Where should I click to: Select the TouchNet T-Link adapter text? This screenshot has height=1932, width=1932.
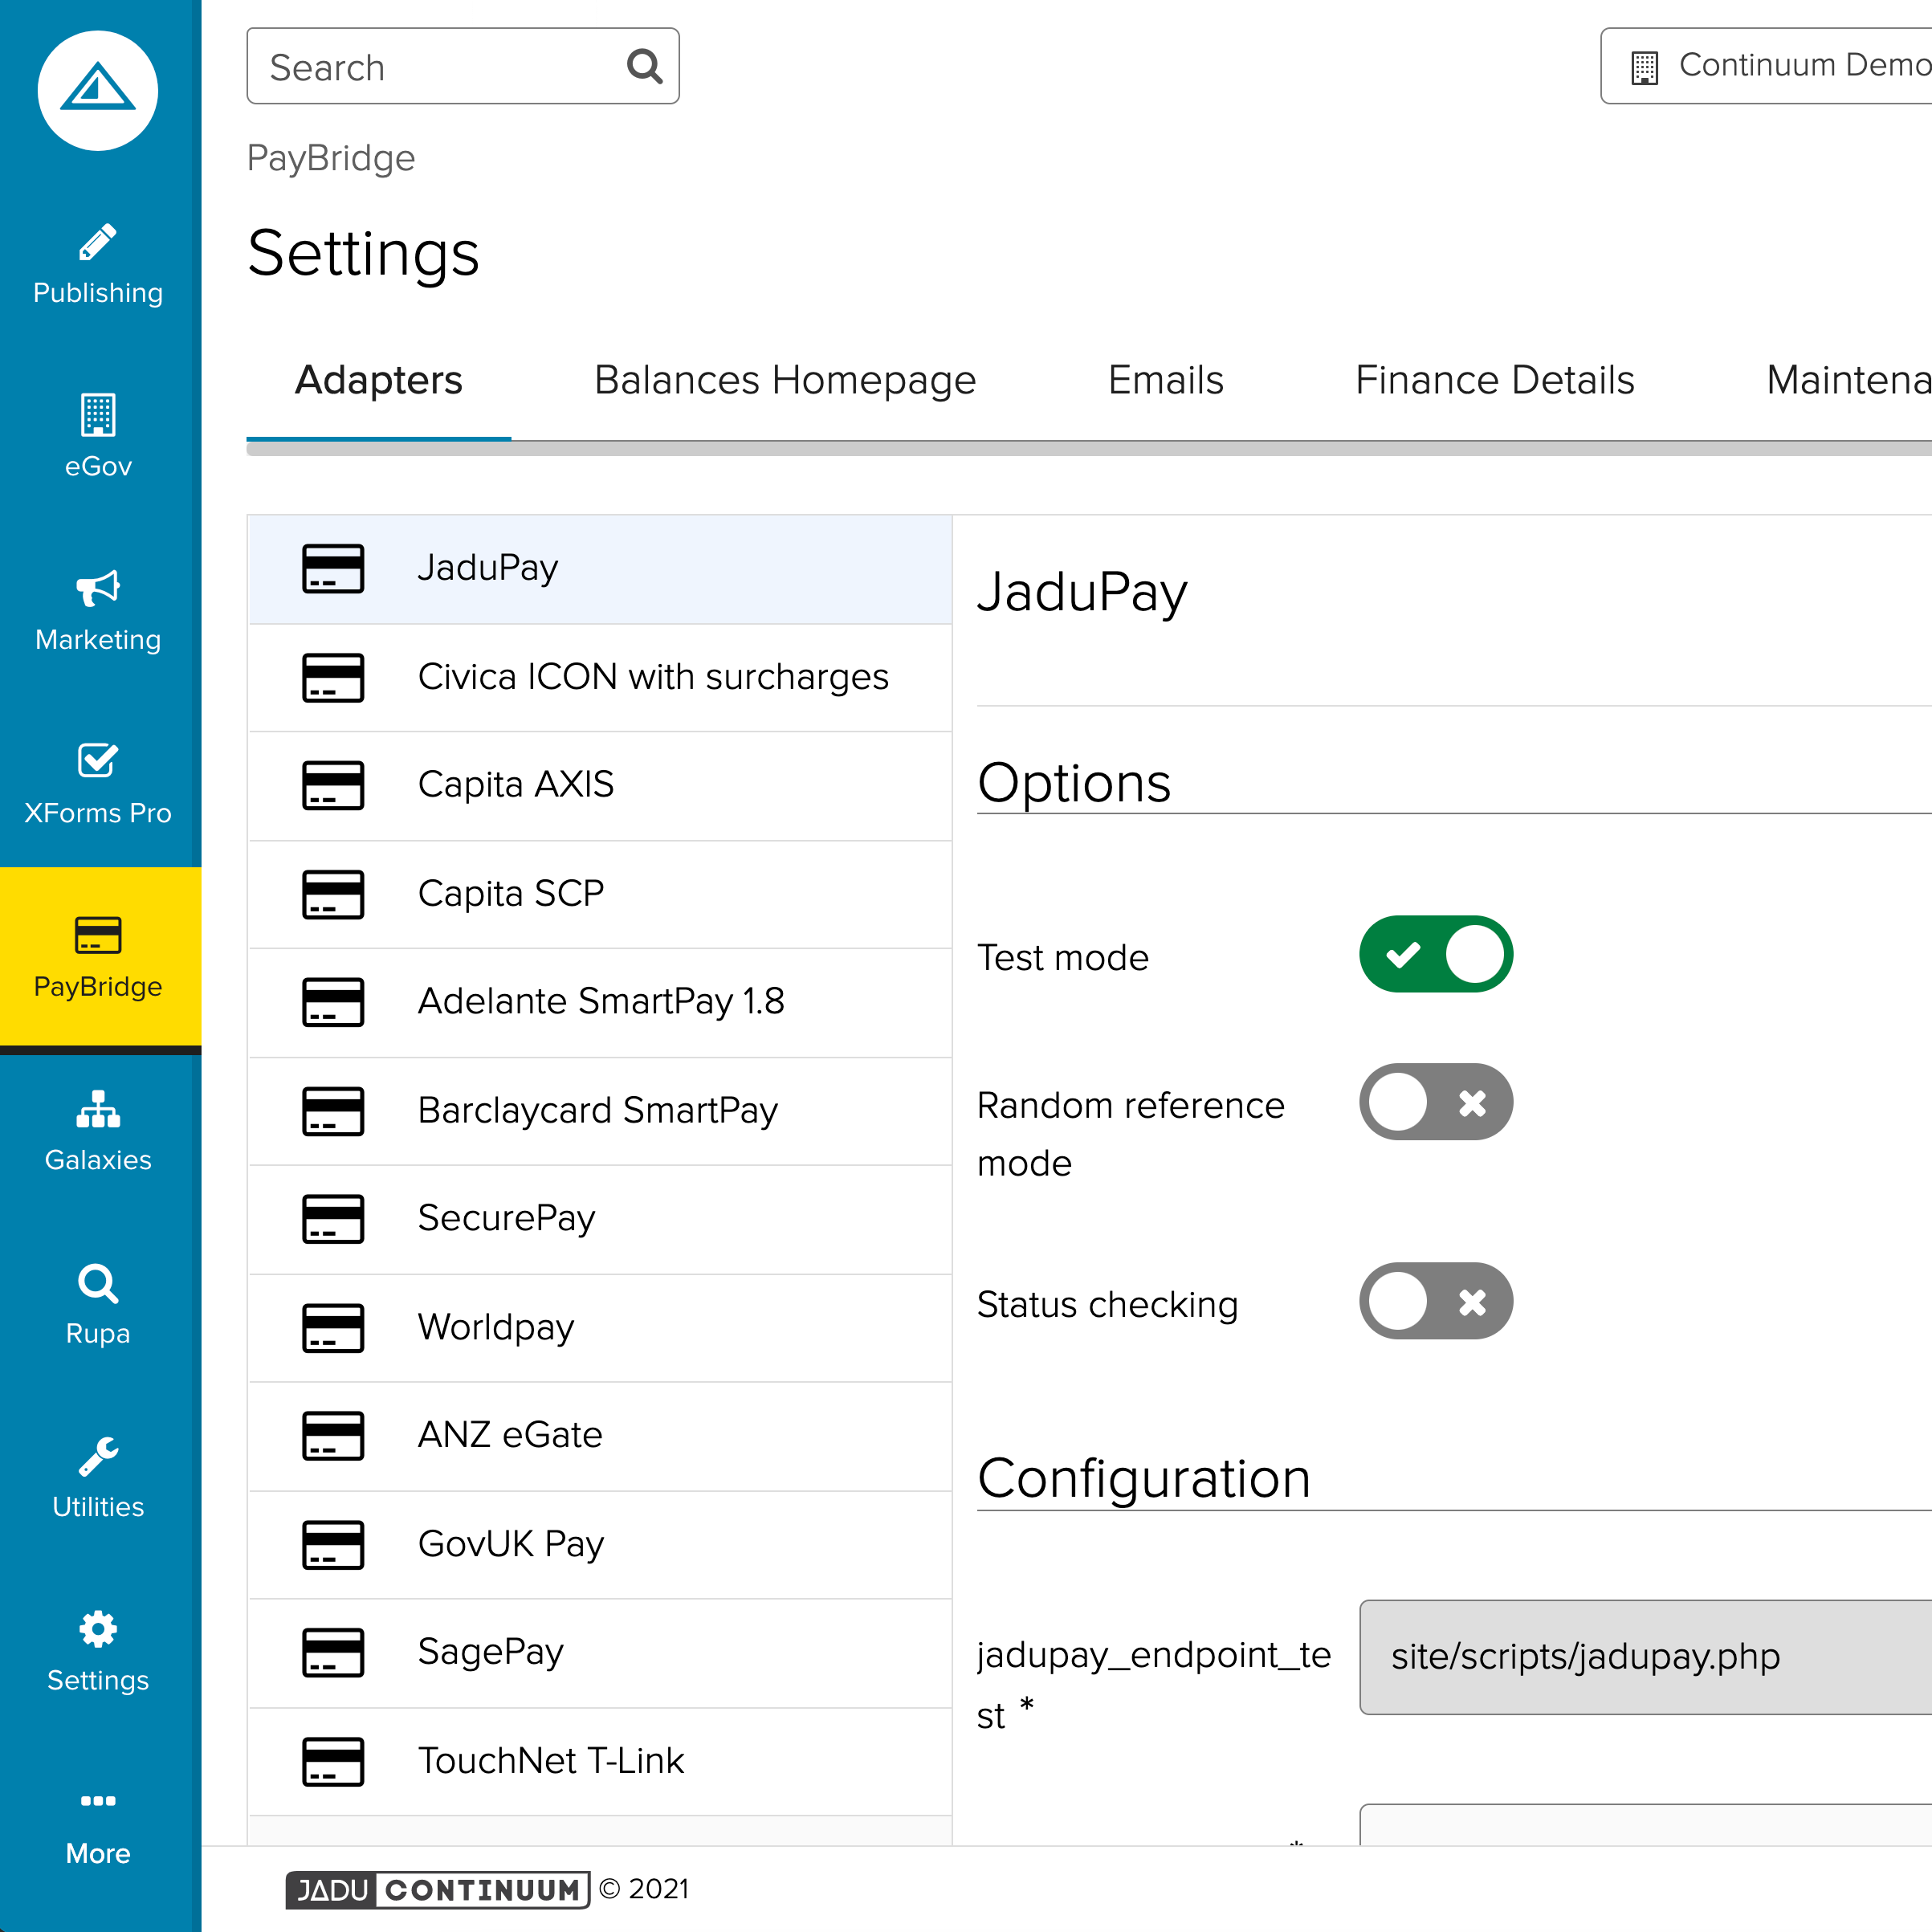pos(551,1762)
